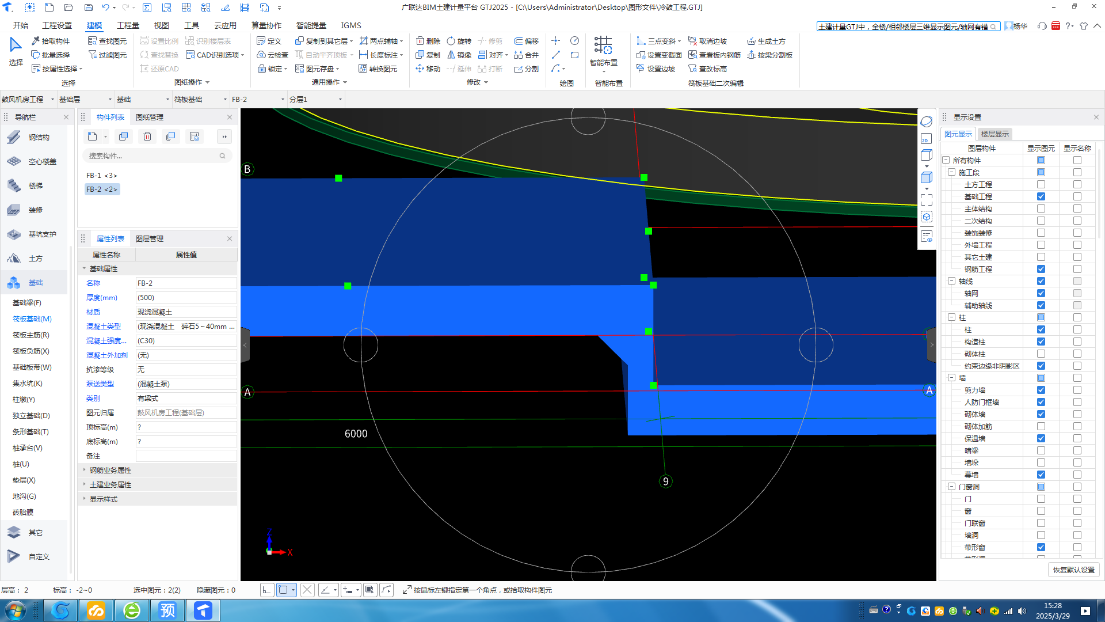Click the 偏移 offset tool

click(x=527, y=41)
